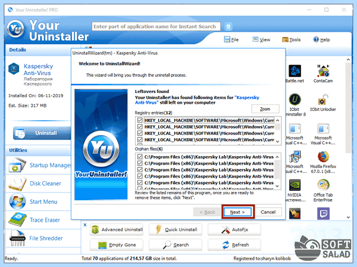The height and width of the screenshot is (267, 357).
Task: Open the File menu
Action: pyautogui.click(x=231, y=40)
